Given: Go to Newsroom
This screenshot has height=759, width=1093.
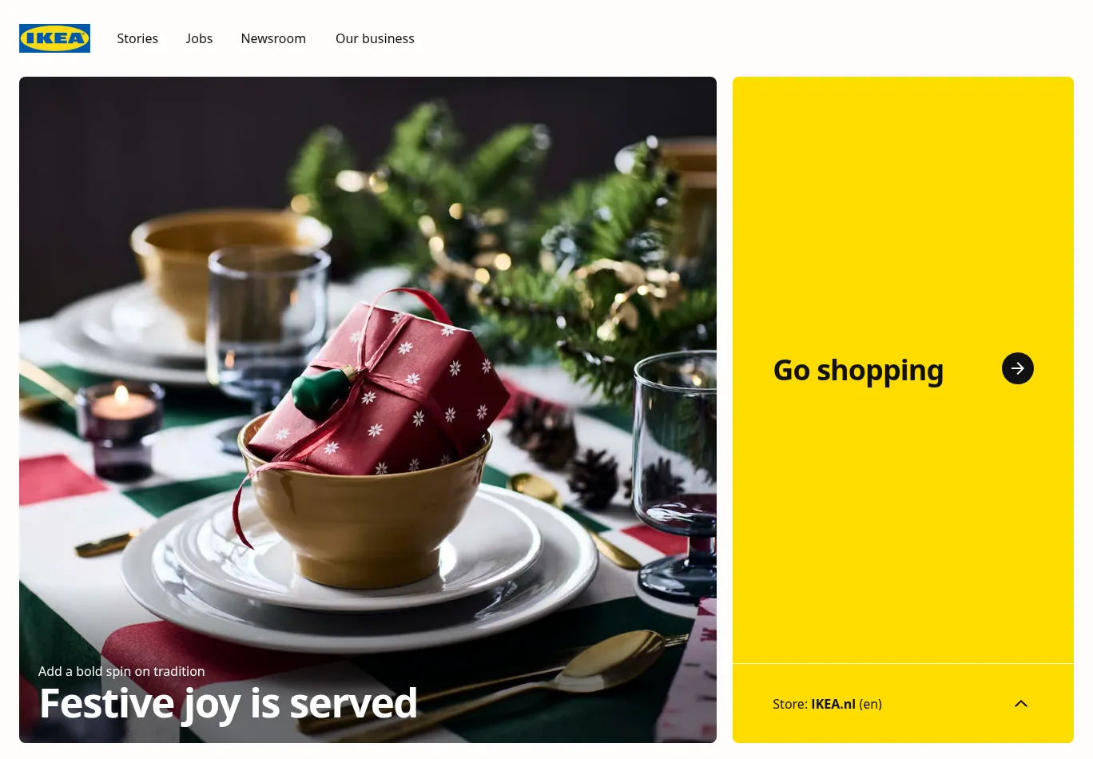Looking at the screenshot, I should click(273, 38).
